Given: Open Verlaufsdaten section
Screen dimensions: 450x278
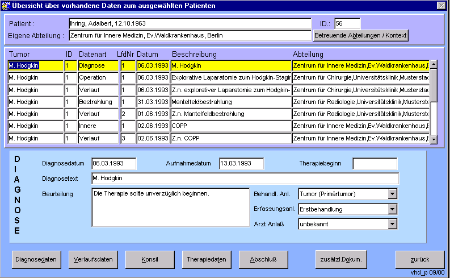Looking at the screenshot, I should pyautogui.click(x=93, y=259).
